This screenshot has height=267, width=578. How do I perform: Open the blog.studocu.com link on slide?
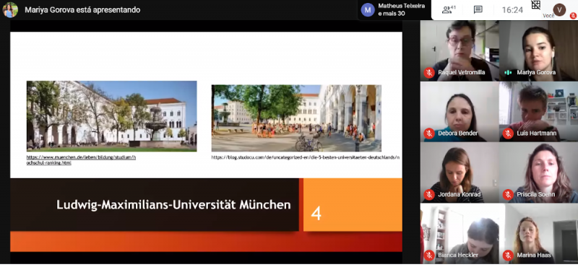[305, 157]
